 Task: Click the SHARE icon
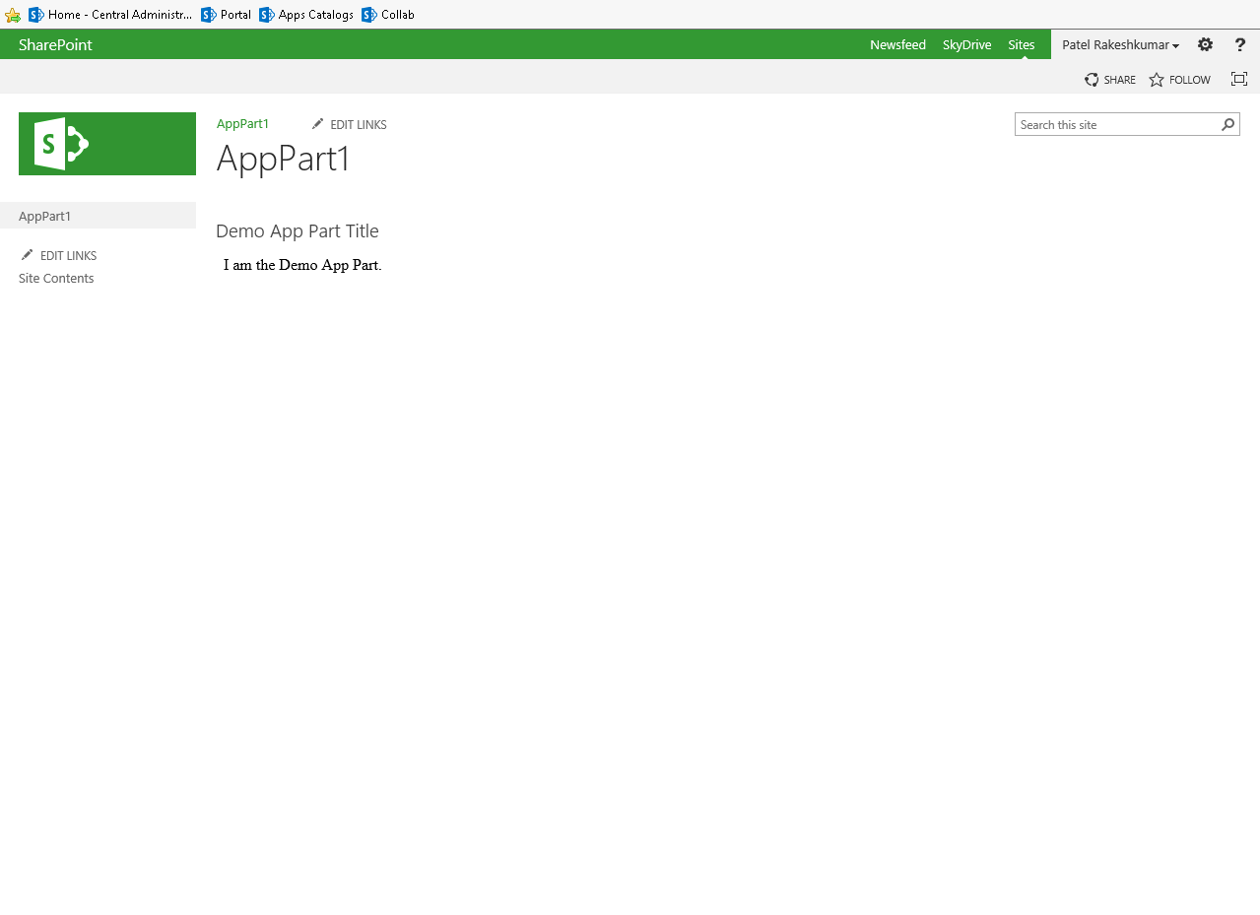point(1091,79)
